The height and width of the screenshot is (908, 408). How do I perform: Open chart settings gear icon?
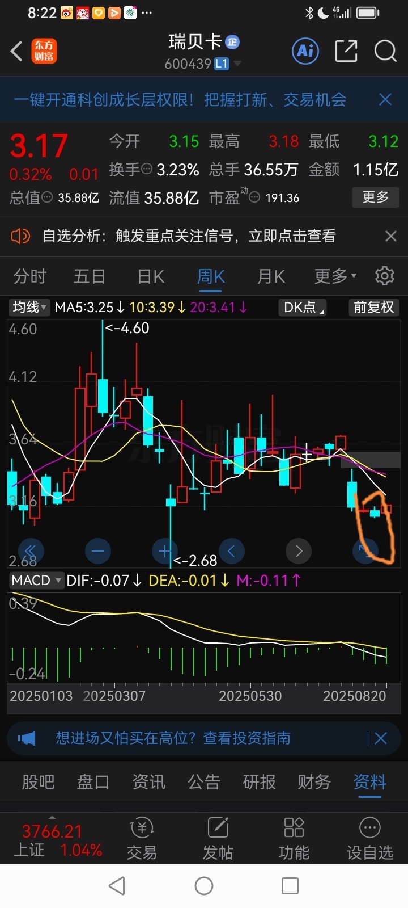[385, 276]
